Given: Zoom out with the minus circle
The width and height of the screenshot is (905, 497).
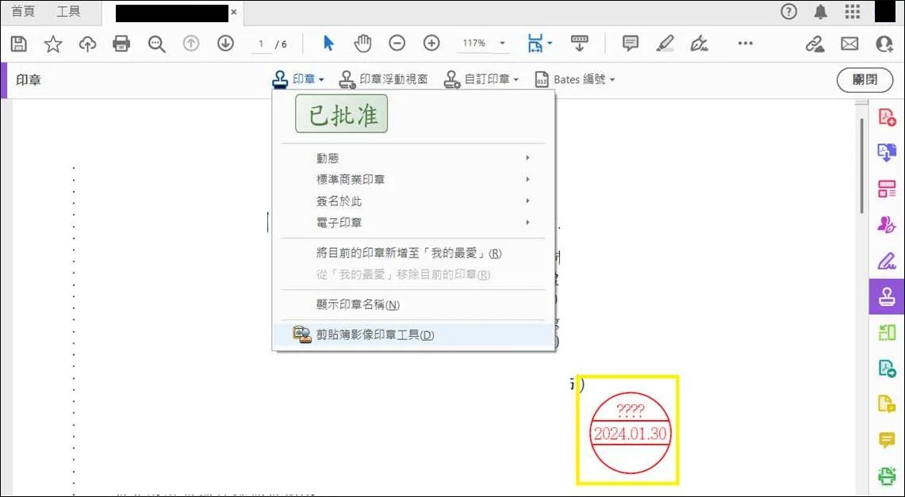Looking at the screenshot, I should pyautogui.click(x=397, y=44).
